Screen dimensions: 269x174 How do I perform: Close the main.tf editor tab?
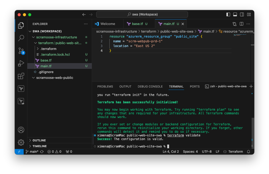point(183,24)
